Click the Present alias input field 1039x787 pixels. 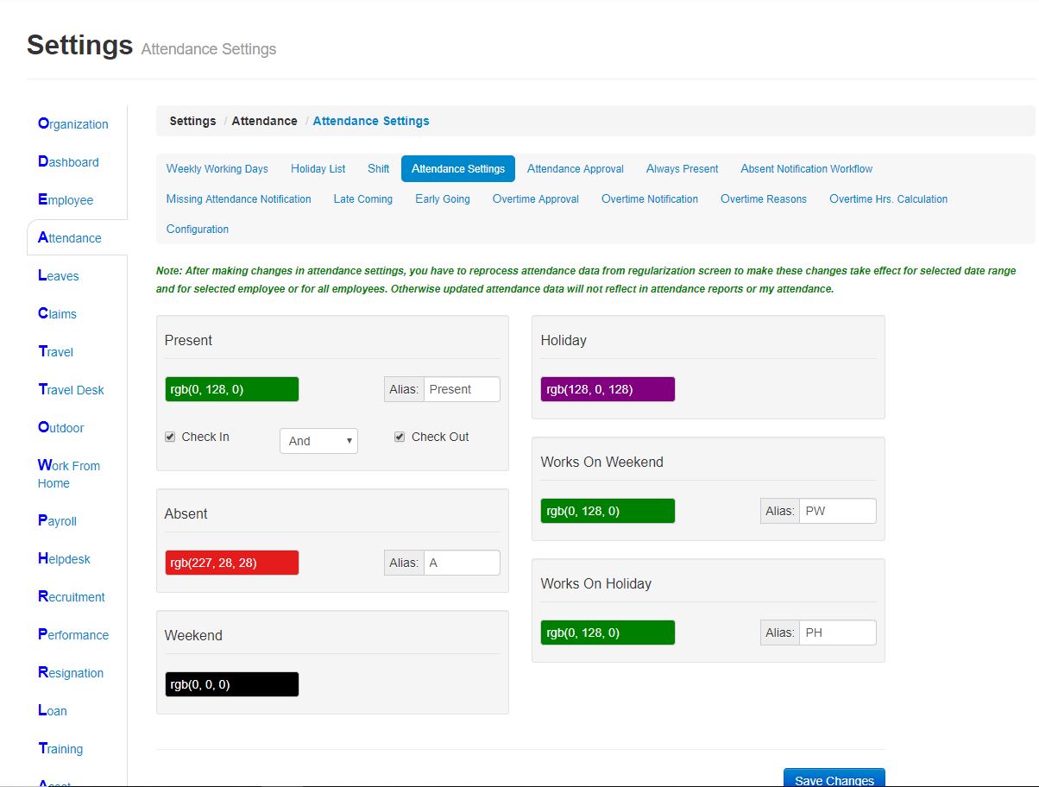pyautogui.click(x=462, y=389)
